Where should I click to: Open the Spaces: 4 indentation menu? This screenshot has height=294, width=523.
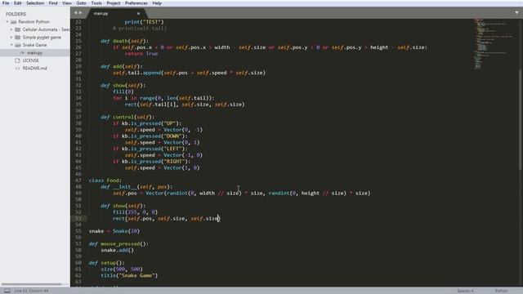pyautogui.click(x=465, y=291)
